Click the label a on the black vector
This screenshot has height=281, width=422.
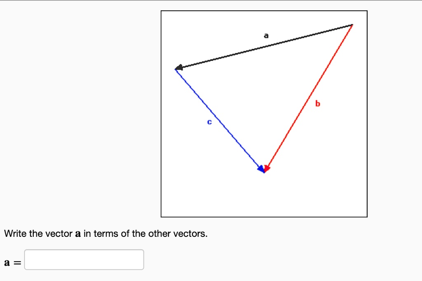[x=266, y=35]
